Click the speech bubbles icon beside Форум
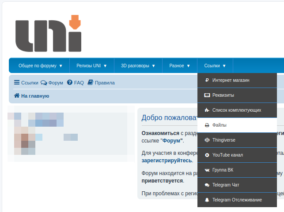284x212 pixels. click(x=44, y=83)
